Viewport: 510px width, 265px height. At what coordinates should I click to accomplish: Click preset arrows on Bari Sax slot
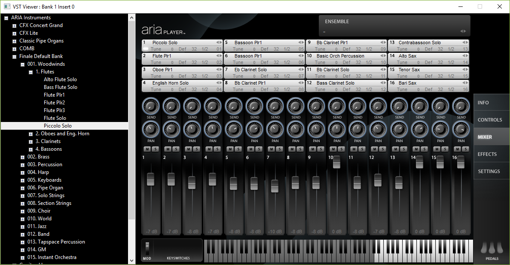465,83
